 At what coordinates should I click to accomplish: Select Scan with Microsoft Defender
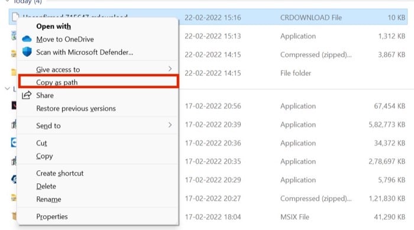(85, 52)
